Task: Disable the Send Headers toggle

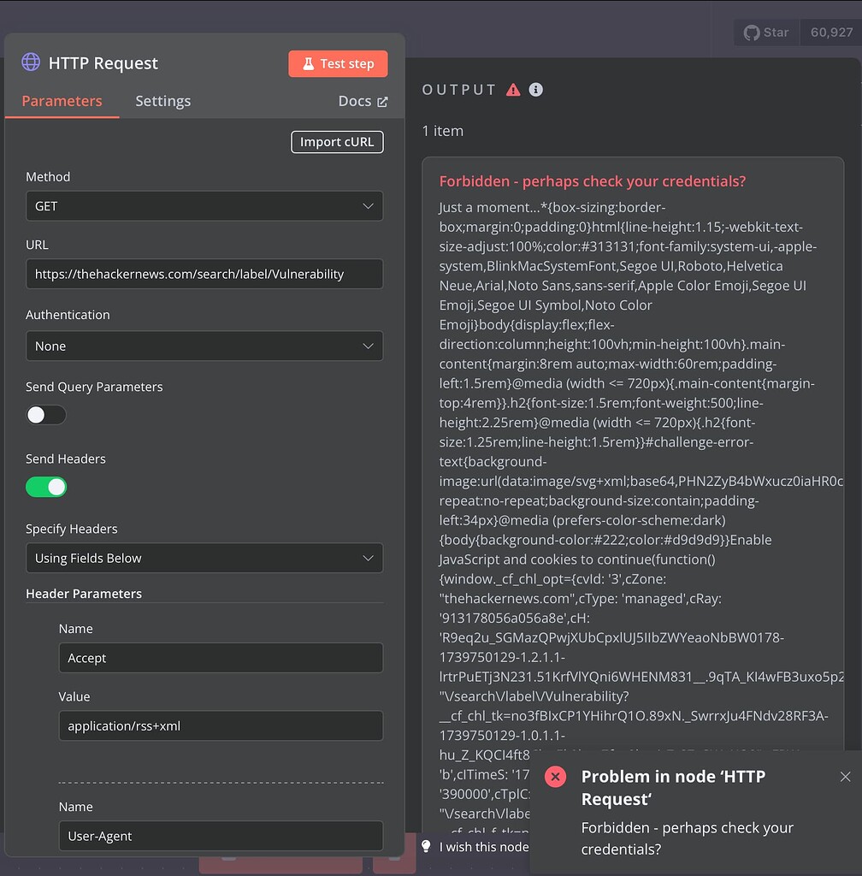Action: tap(45, 486)
